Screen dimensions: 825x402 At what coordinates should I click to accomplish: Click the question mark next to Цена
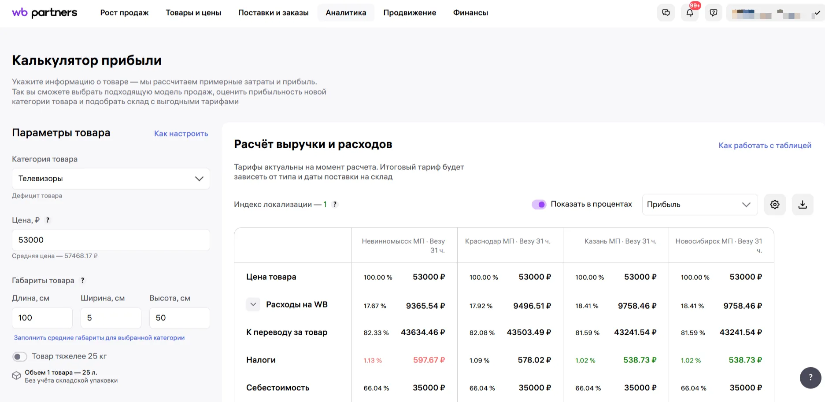(x=48, y=220)
